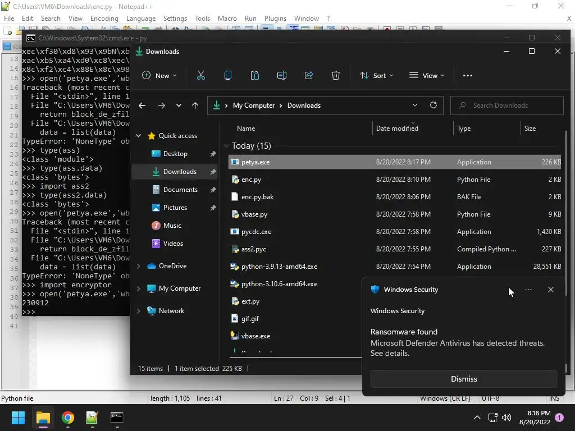Go back with the Explorer back arrow

click(x=142, y=106)
